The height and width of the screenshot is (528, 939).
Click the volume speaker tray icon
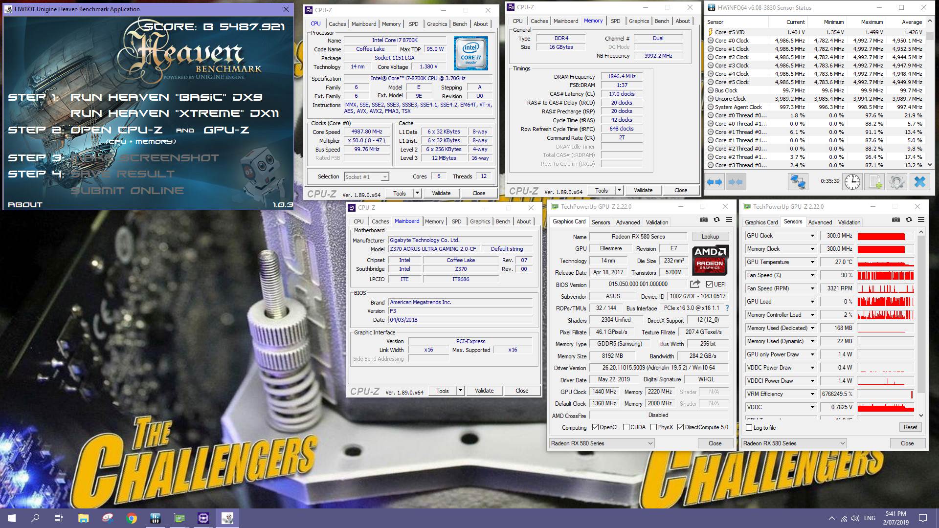[855, 518]
